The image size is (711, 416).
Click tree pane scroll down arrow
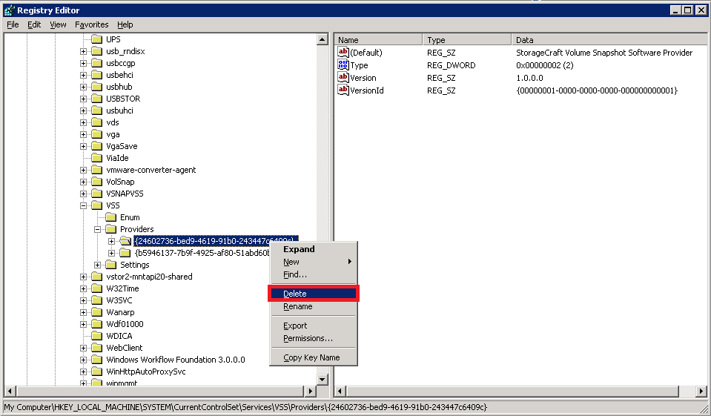point(323,379)
